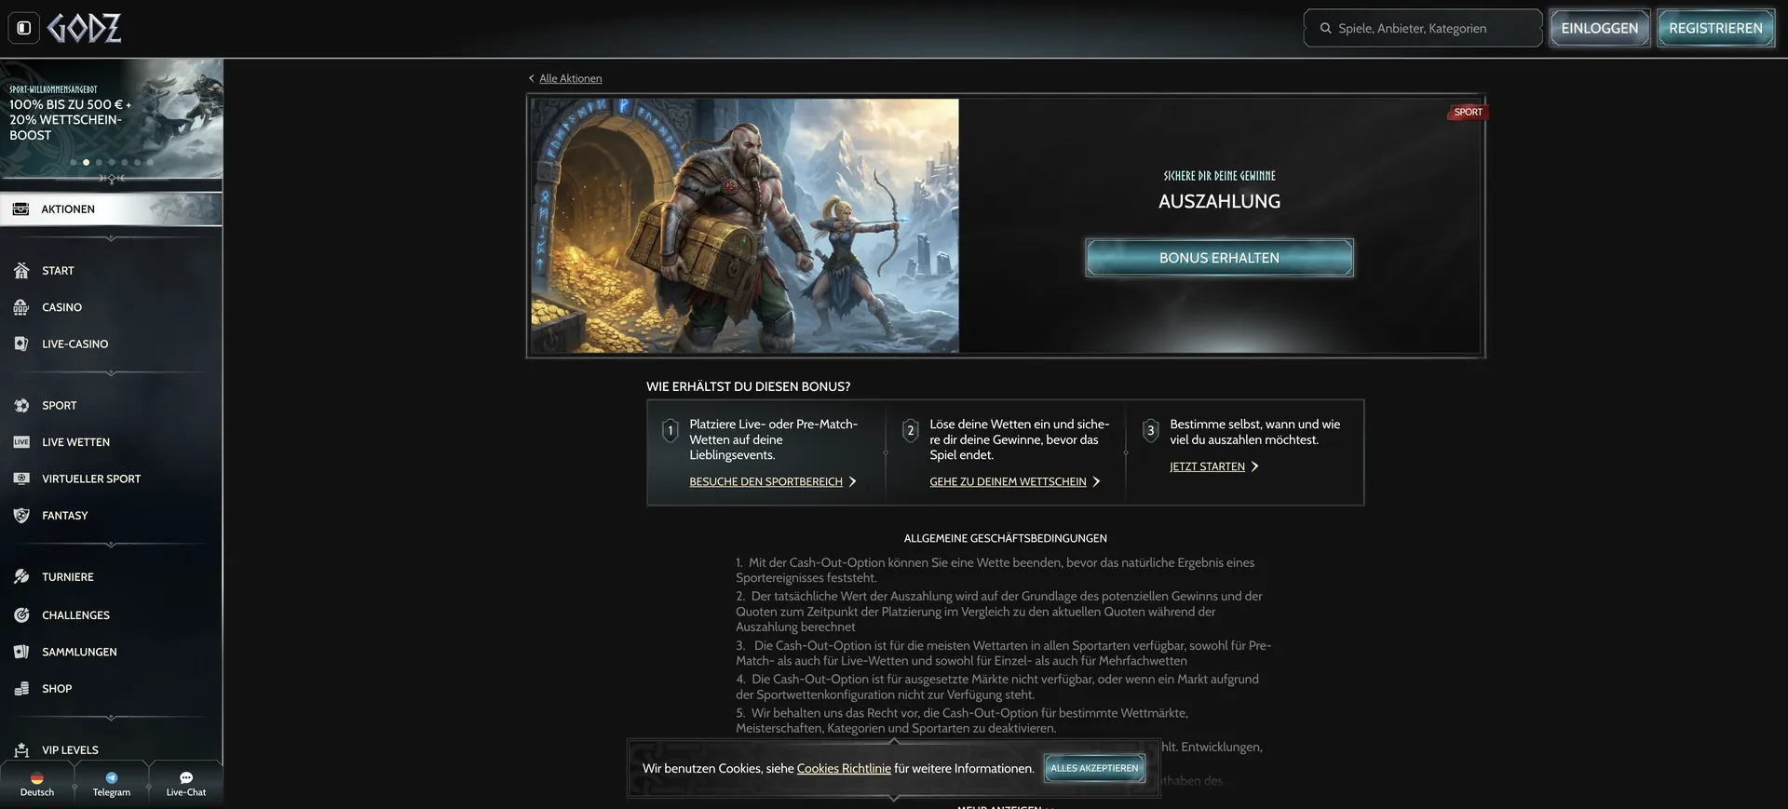Select Turniere menu label
Viewport: 1788px width, 809px height.
(68, 577)
